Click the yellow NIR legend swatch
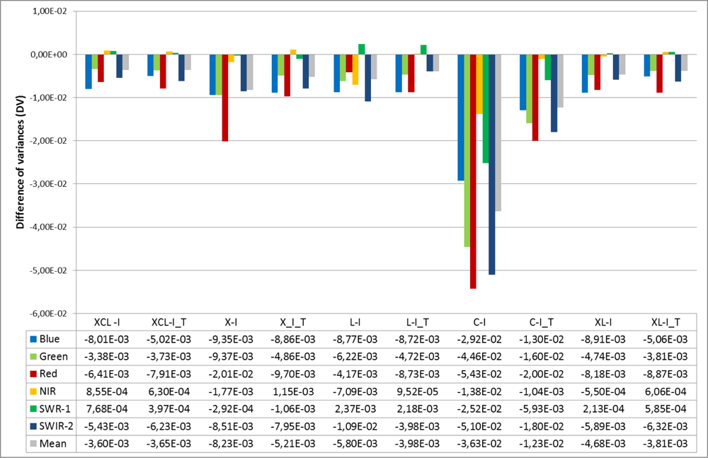708x458 pixels. coord(33,390)
